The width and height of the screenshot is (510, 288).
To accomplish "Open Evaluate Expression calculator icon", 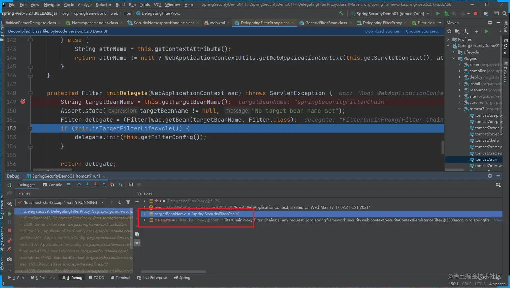I will (131, 185).
